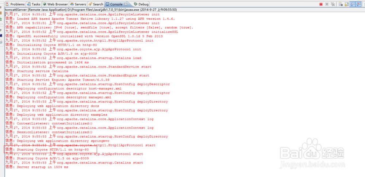The image size is (365, 177).
Task: Click 'Deploying web application directory springmvc' line
Action: click(57, 141)
